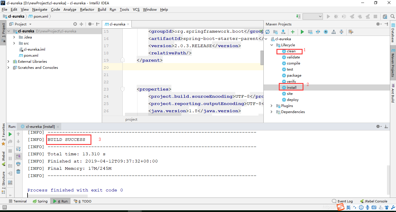Image resolution: width=396 pixels, height=212 pixels.
Task: Toggle Maven offline mode
Action: [318, 32]
